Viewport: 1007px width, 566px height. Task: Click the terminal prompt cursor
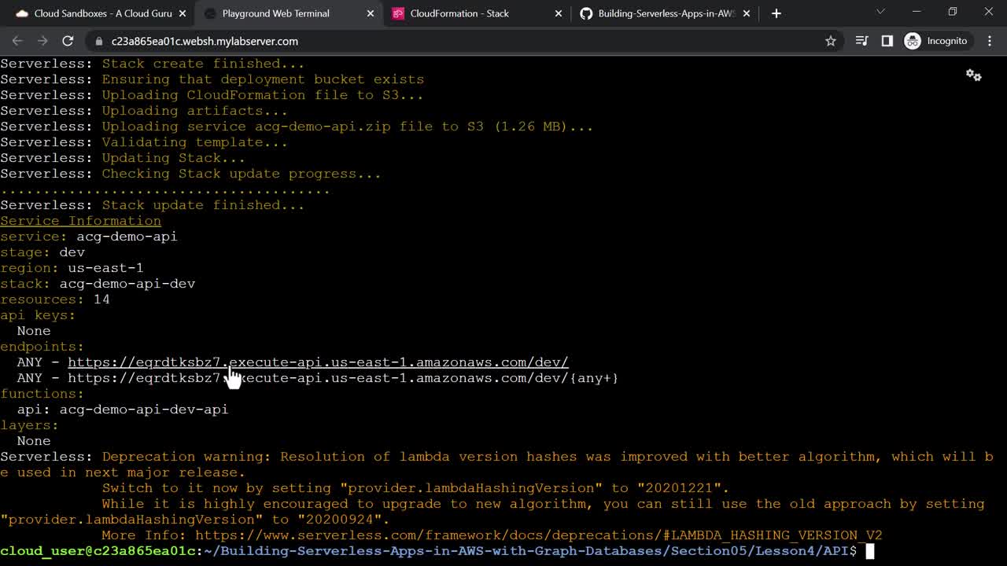[x=870, y=551]
